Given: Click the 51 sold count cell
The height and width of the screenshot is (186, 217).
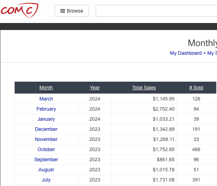Looking at the screenshot, I should click(x=196, y=170).
